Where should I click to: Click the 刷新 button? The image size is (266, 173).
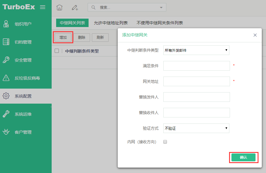(x=100, y=37)
